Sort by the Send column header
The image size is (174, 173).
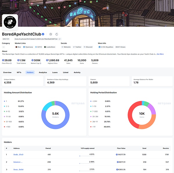click(144, 148)
